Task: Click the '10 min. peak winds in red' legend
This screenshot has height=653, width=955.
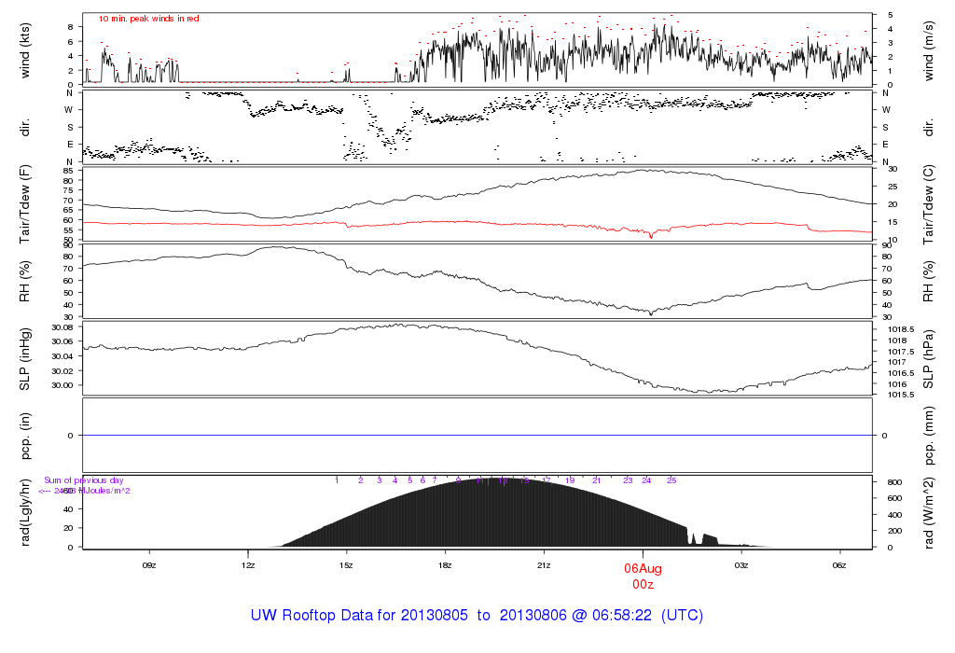Action: click(x=148, y=19)
